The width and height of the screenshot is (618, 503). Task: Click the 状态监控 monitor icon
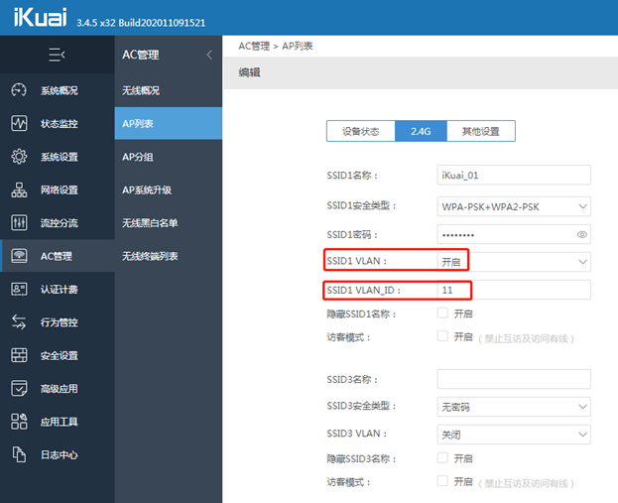coord(19,124)
